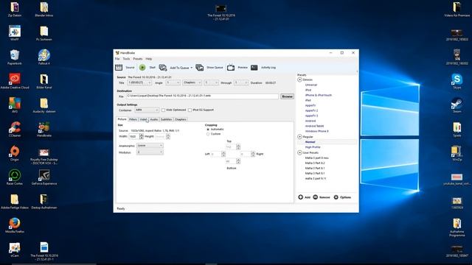Select the Custom cropping radio button
This screenshot has width=472, height=265.
[208, 134]
